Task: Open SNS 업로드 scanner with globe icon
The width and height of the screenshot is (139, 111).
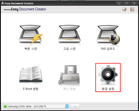Action: click(x=108, y=35)
